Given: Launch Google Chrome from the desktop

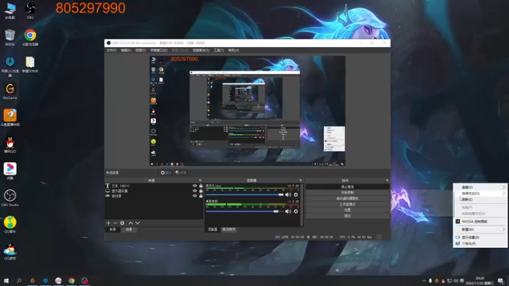Looking at the screenshot, I should (30, 37).
